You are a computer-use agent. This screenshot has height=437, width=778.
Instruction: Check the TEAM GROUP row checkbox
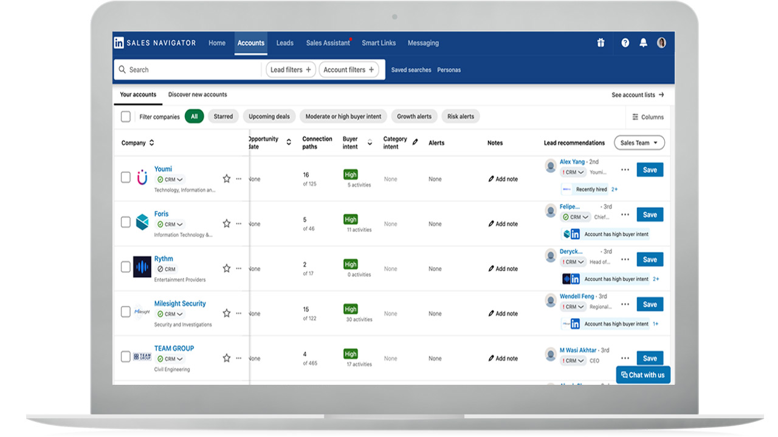tap(126, 357)
